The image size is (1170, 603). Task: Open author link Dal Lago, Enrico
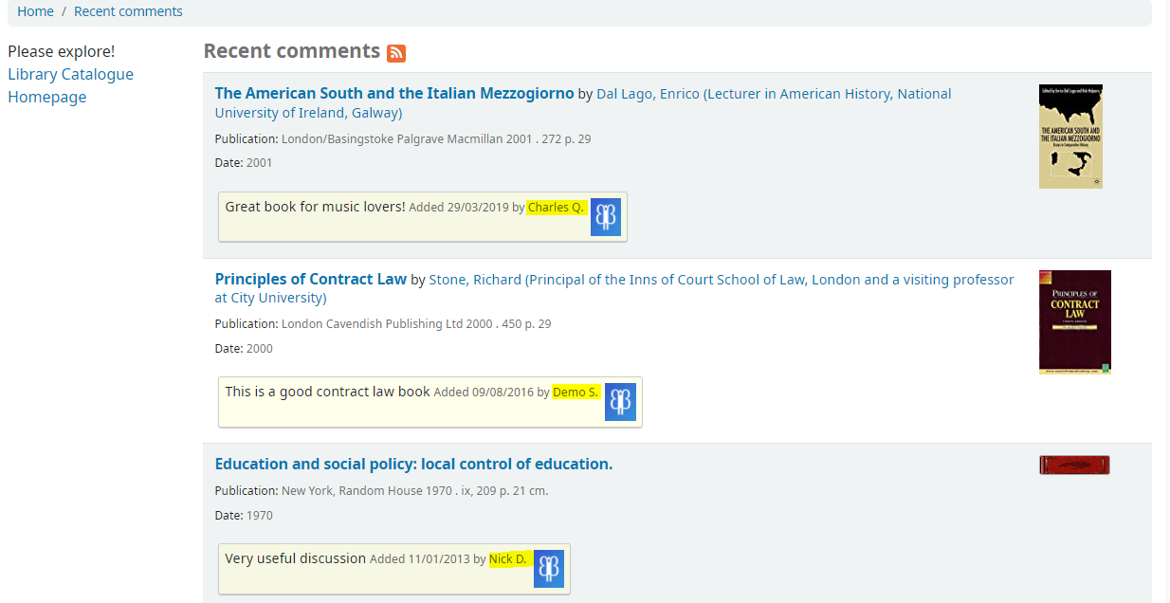click(x=648, y=94)
